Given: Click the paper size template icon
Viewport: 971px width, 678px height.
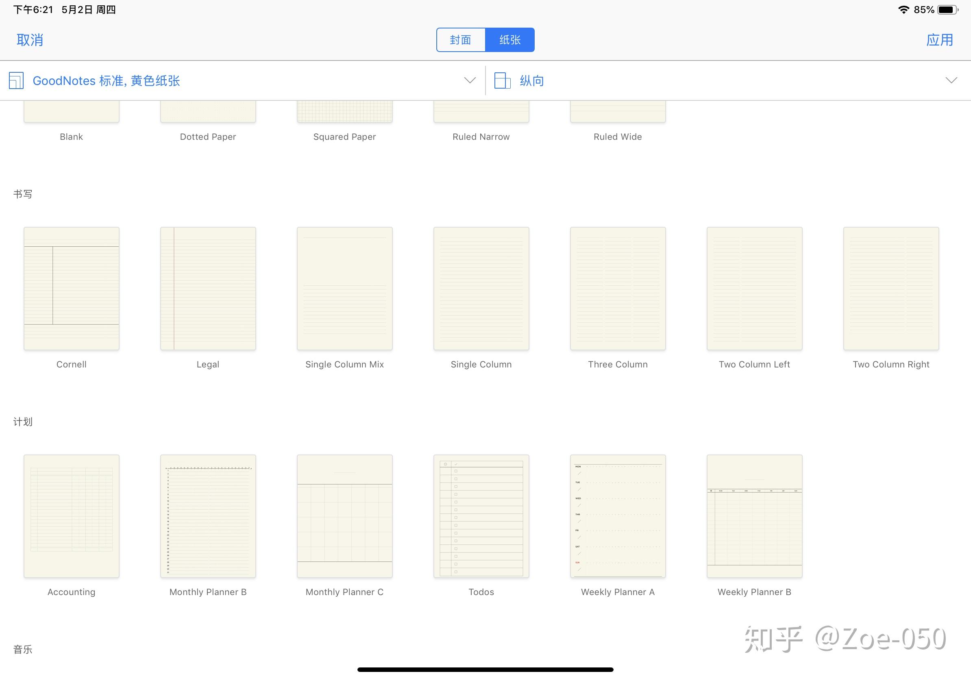Looking at the screenshot, I should pos(17,80).
